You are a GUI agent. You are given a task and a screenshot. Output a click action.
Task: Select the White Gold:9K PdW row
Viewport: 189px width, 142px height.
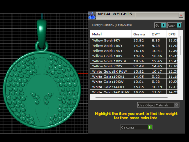tap(133, 71)
